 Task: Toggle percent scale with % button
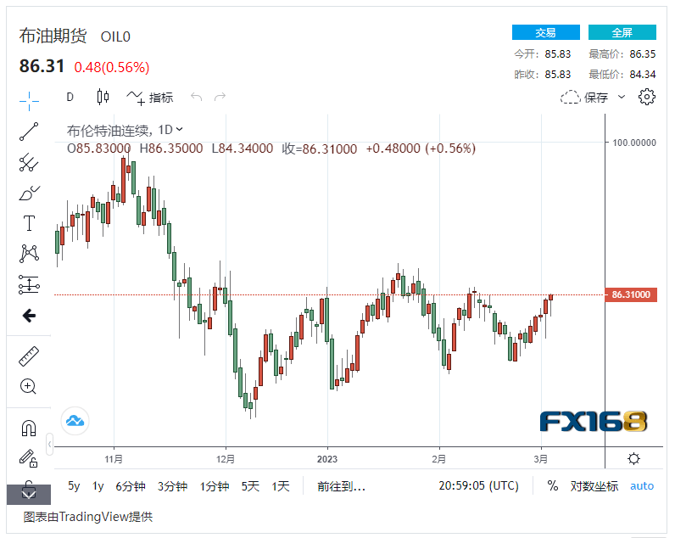[553, 486]
